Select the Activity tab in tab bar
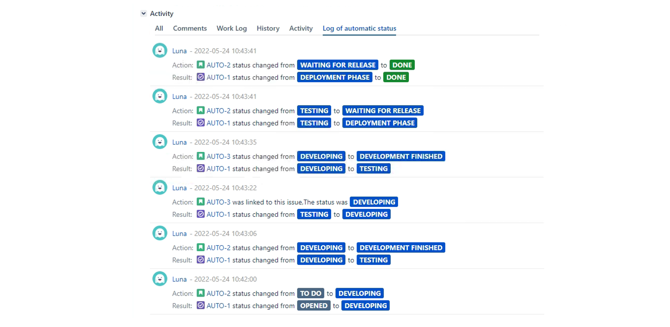This screenshot has height=327, width=670. click(x=301, y=28)
